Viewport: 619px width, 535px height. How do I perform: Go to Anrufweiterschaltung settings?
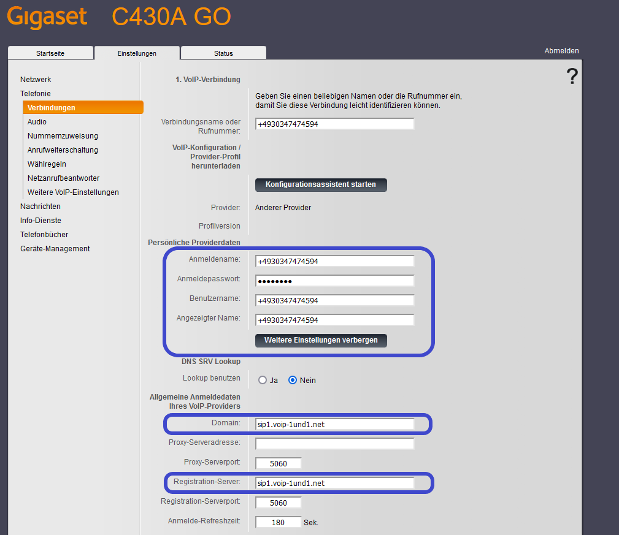(63, 150)
